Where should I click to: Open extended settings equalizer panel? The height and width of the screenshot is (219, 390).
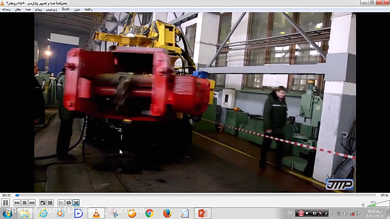click(x=50, y=203)
